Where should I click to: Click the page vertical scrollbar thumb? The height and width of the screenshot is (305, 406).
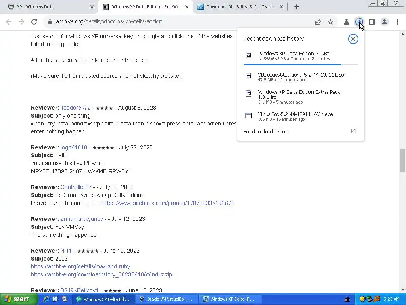coord(403,160)
